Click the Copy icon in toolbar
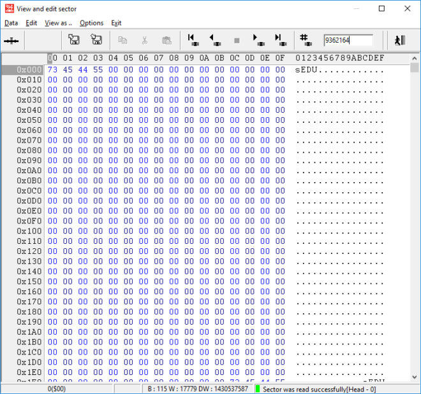Image resolution: width=421 pixels, height=394 pixels. pyautogui.click(x=123, y=40)
